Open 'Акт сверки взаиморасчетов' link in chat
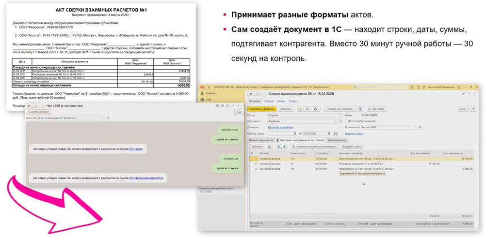The width and height of the screenshot is (485, 237). pyautogui.click(x=146, y=178)
